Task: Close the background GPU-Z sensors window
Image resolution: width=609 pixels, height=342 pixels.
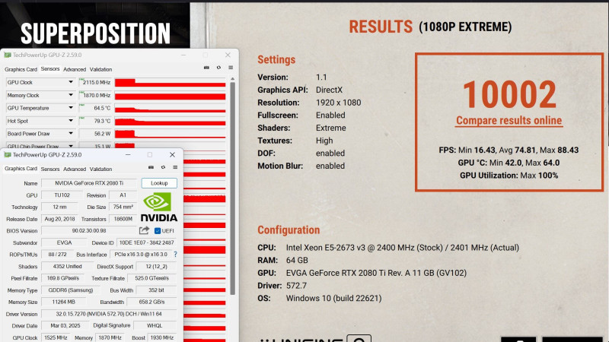Action: click(x=228, y=55)
